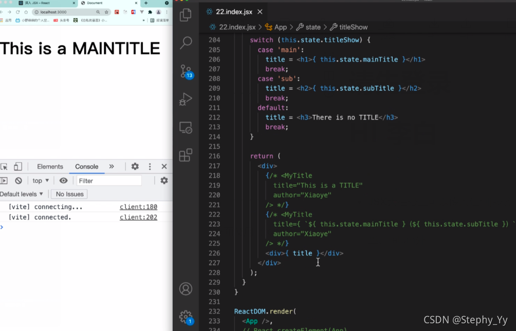Click the 'This is a MAINTITLE' heading
516x331 pixels.
(80, 48)
